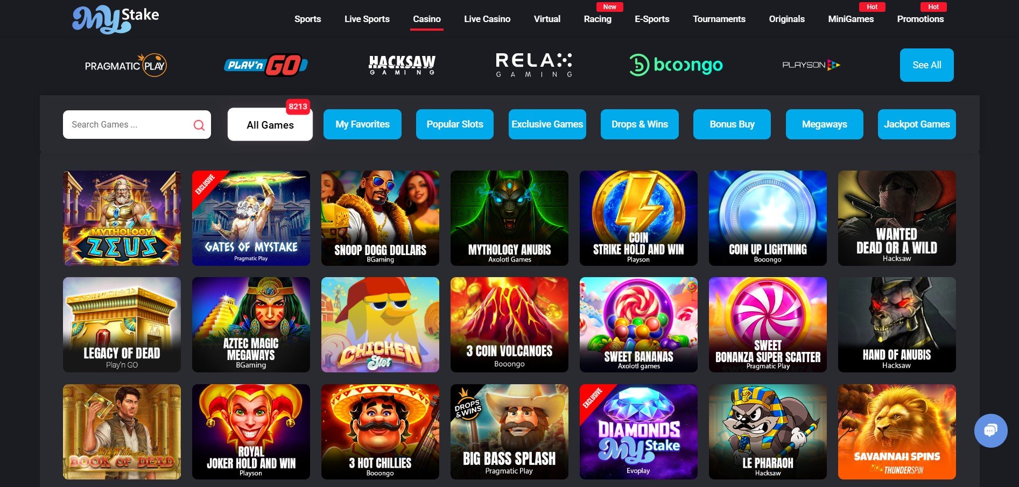The width and height of the screenshot is (1019, 487).
Task: Open the Live Casino menu item
Action: coord(487,19)
